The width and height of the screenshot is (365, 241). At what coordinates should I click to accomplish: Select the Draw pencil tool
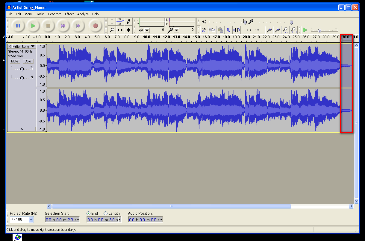tap(128, 22)
